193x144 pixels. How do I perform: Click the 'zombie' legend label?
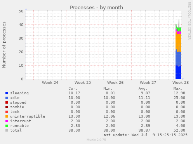17,107
